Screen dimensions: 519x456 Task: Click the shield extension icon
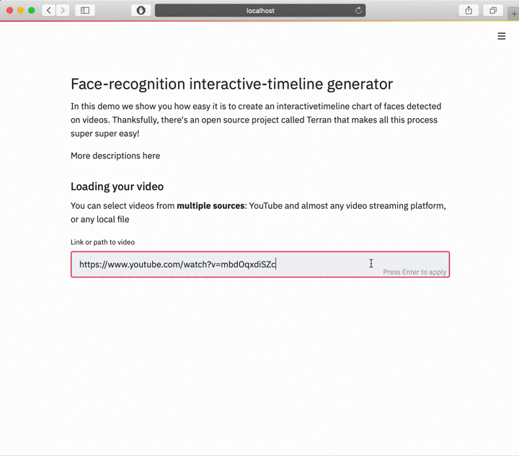[141, 11]
